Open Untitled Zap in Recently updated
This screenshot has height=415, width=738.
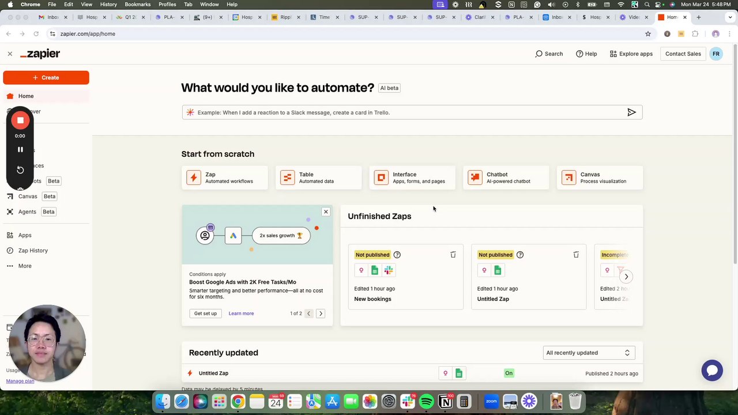pos(213,373)
